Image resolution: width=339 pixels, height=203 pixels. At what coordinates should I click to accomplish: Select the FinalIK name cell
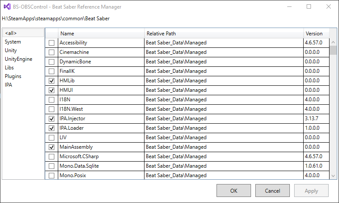pos(101,71)
